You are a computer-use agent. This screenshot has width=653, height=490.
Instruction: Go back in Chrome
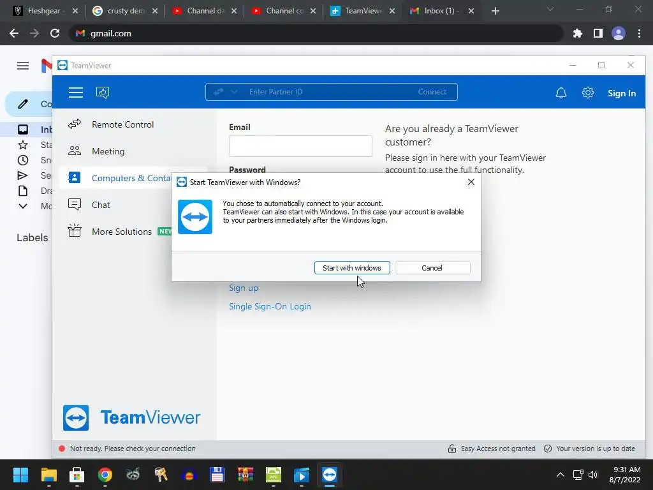[x=14, y=33]
